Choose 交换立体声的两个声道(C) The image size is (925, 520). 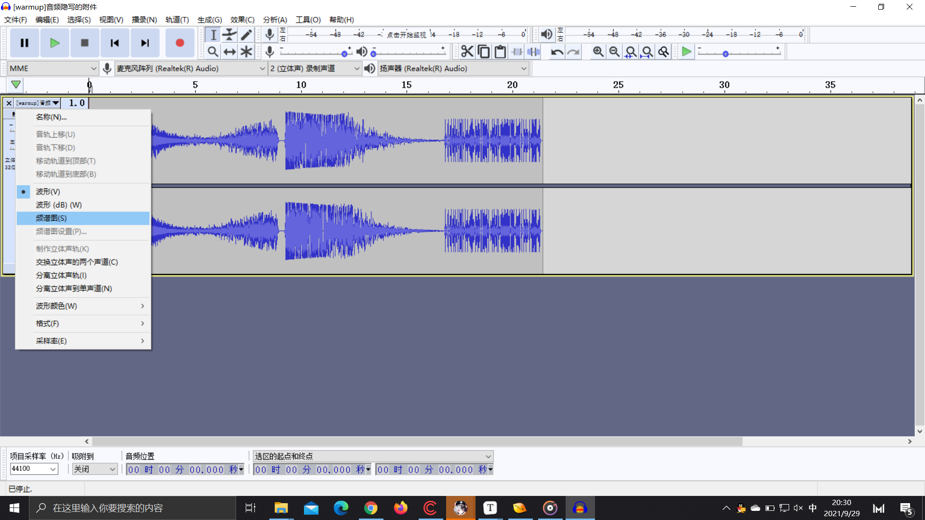83,262
